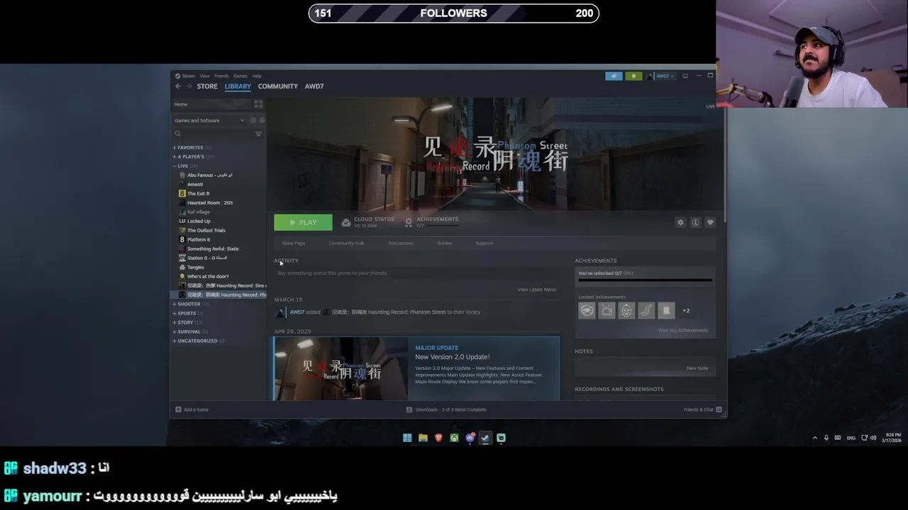Click Steam icon in taskbar
Image resolution: width=908 pixels, height=510 pixels.
(x=485, y=438)
